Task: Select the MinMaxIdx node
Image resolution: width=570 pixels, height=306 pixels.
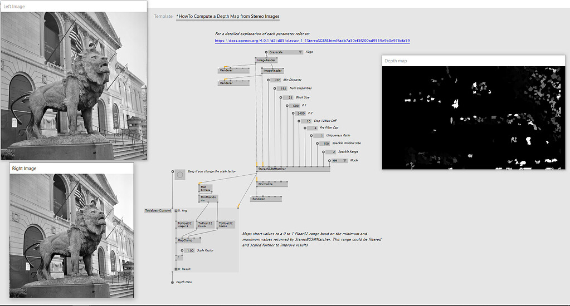Action: (208, 198)
